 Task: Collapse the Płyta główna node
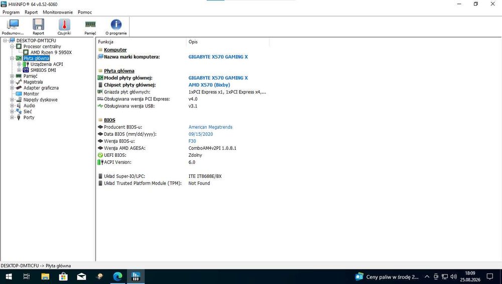coord(12,58)
